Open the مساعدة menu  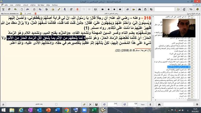55,5
